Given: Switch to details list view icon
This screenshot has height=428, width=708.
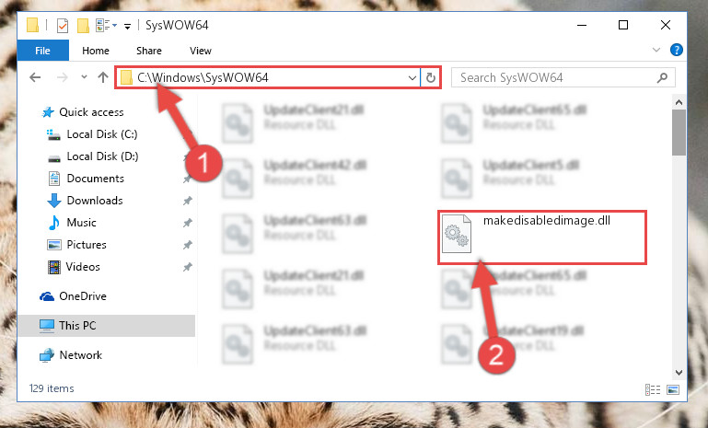Looking at the screenshot, I should [653, 389].
